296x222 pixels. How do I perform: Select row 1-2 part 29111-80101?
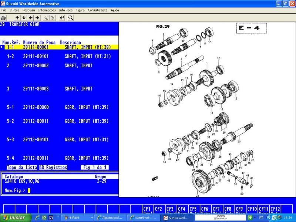tap(59, 57)
